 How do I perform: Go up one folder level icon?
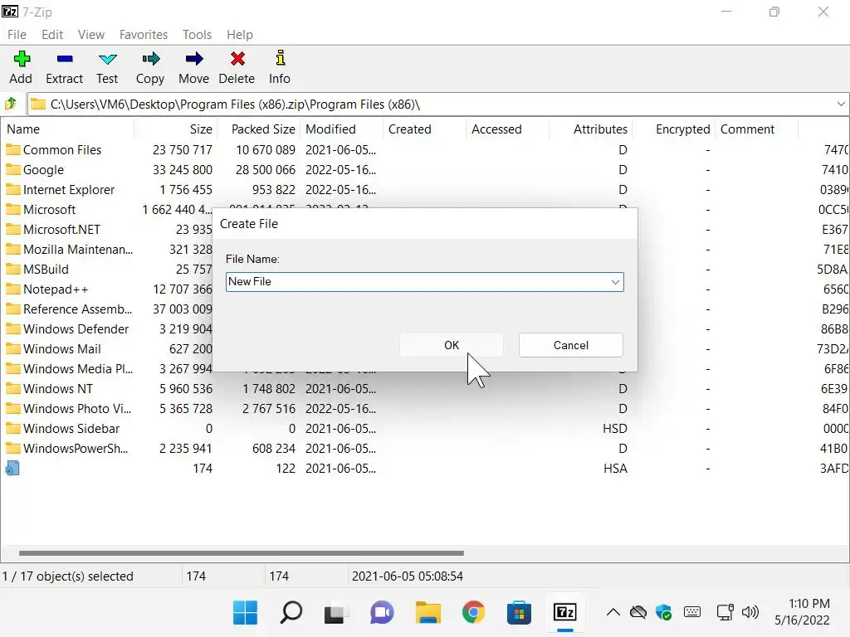[11, 104]
